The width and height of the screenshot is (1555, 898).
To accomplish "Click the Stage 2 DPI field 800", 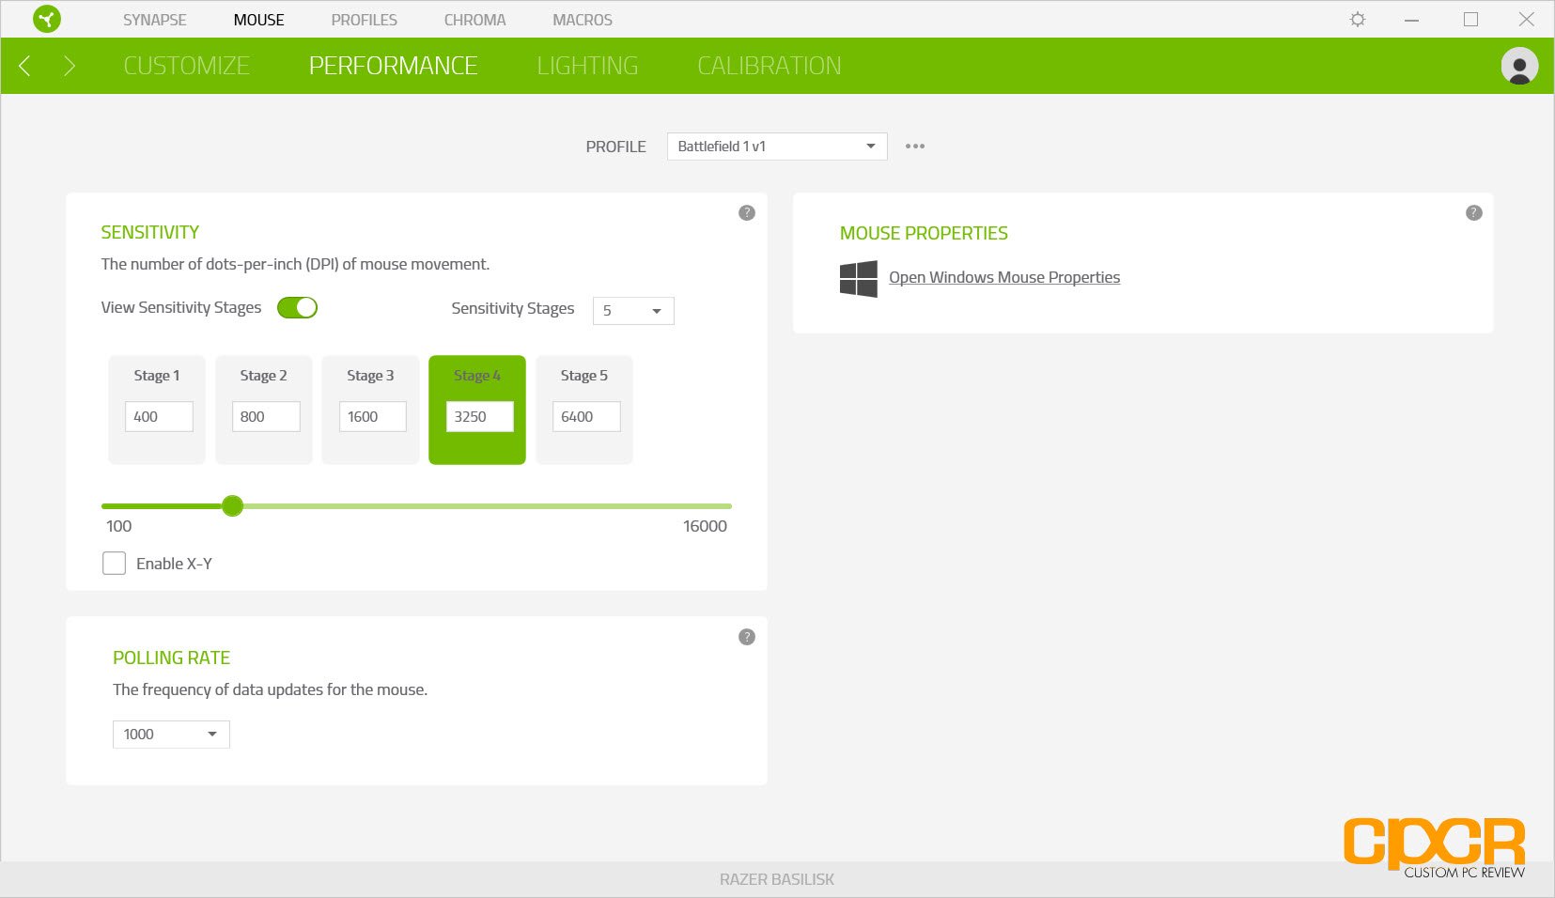I will point(266,417).
